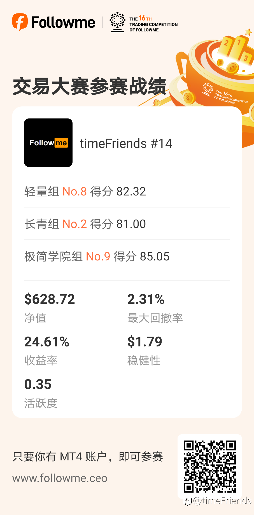254x515 pixels.
Task: Select the timeFriends #14 username
Action: click(x=126, y=143)
